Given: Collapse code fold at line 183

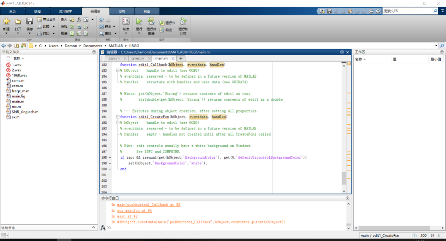Looking at the screenshot, I should pos(118,71).
